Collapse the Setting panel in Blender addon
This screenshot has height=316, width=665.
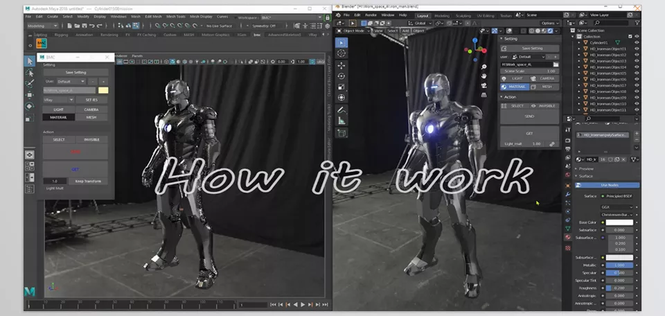point(502,39)
